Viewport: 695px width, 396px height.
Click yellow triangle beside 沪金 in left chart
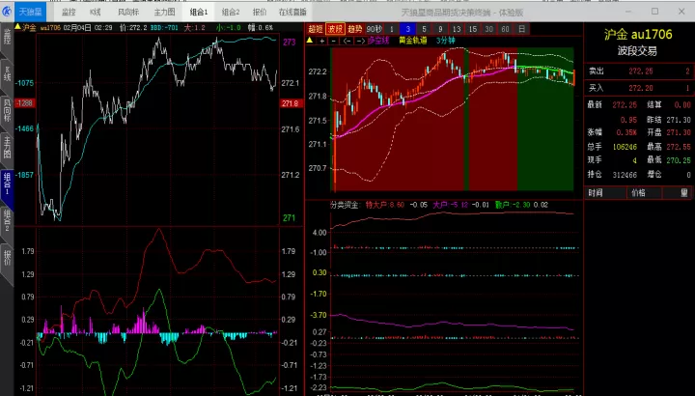click(x=17, y=27)
